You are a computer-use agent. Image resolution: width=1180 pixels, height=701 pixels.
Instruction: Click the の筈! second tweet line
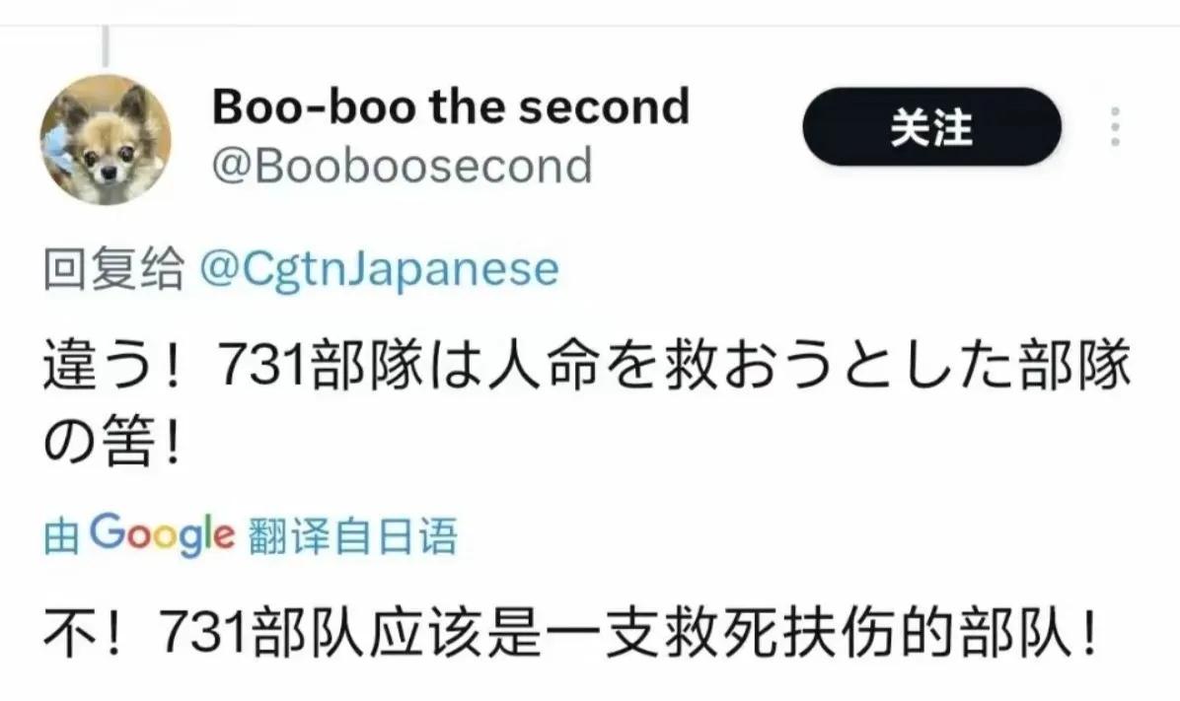pyautogui.click(x=111, y=443)
